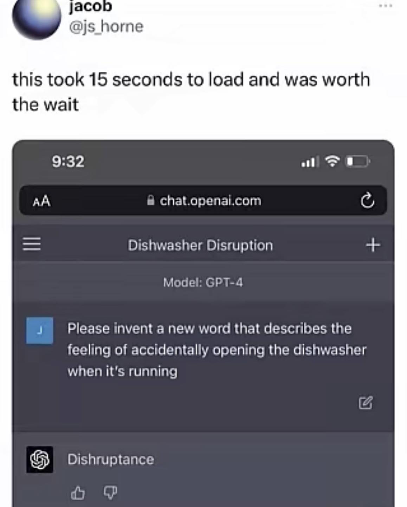Click the blue J user avatar
Viewport: 407px width, 507px height.
[40, 331]
